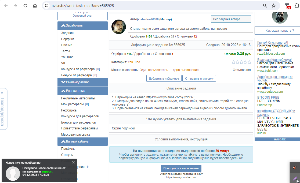Collapse the Личный кабинет menu section
300x183 pixels.
pos(82,141)
